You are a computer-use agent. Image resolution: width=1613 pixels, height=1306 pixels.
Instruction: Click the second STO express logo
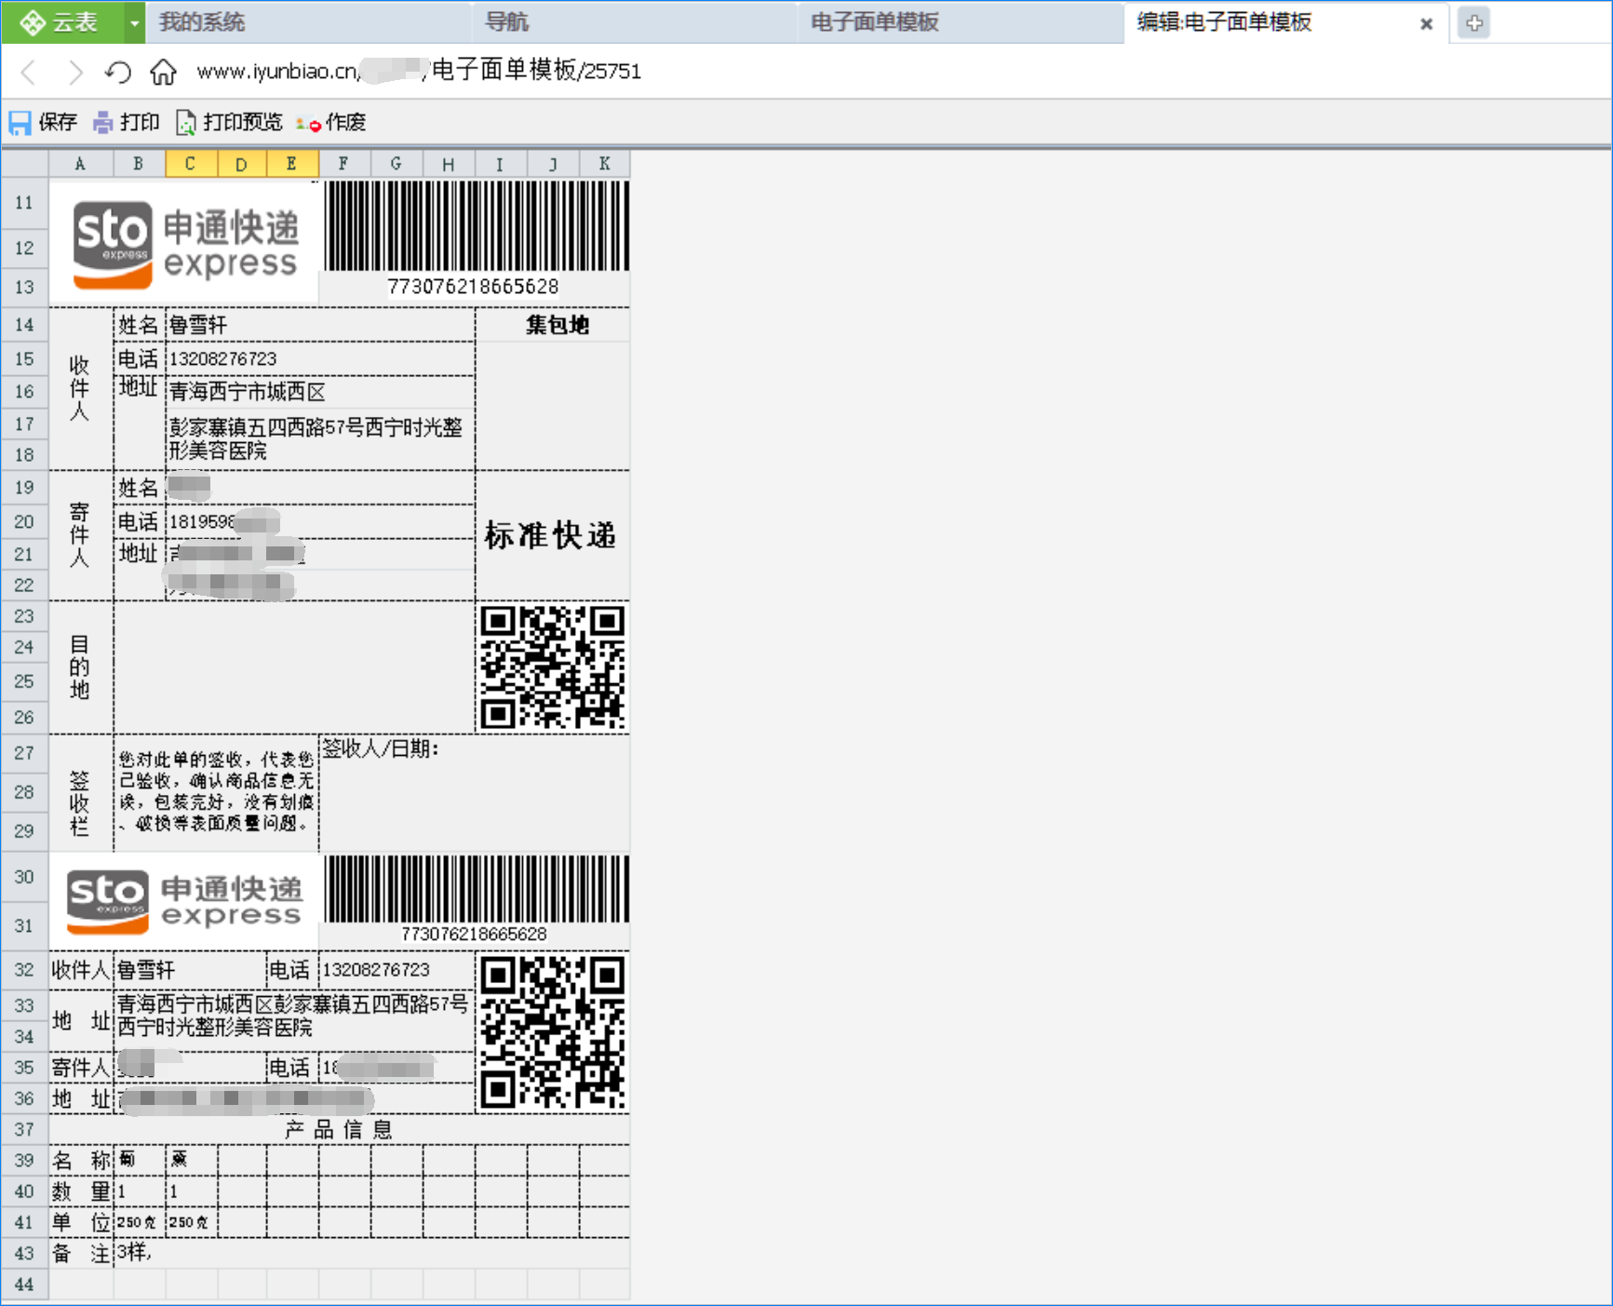184,901
